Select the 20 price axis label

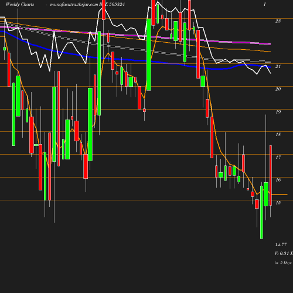pos(278,89)
